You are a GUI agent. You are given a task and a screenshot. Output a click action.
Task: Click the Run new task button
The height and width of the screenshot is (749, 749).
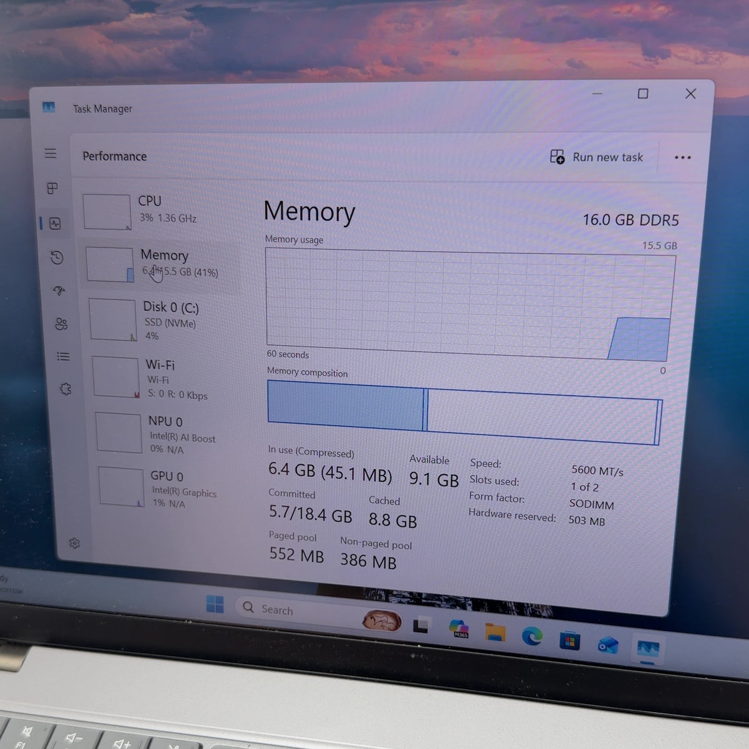coord(596,157)
